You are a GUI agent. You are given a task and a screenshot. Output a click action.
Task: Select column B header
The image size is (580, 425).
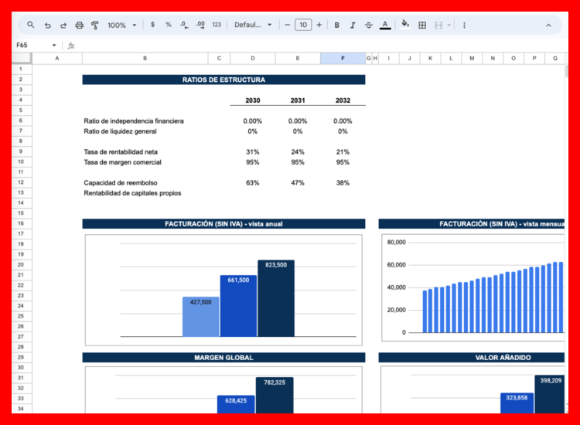coord(145,58)
